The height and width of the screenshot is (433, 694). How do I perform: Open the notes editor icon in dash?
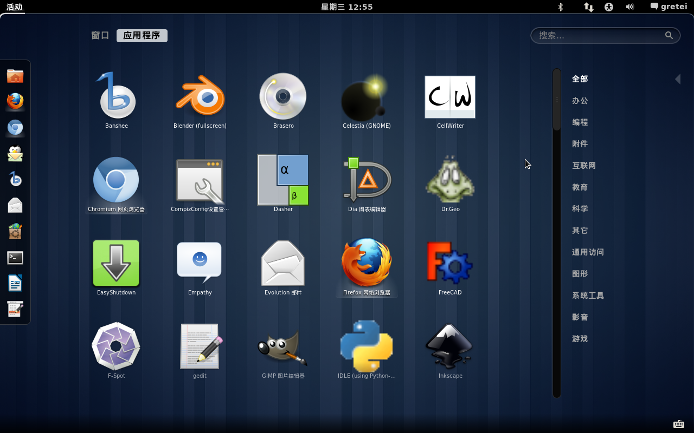click(x=15, y=309)
